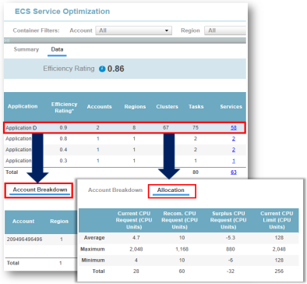Click the ECS Service Optimization title
This screenshot has width=307, height=284.
pos(62,12)
